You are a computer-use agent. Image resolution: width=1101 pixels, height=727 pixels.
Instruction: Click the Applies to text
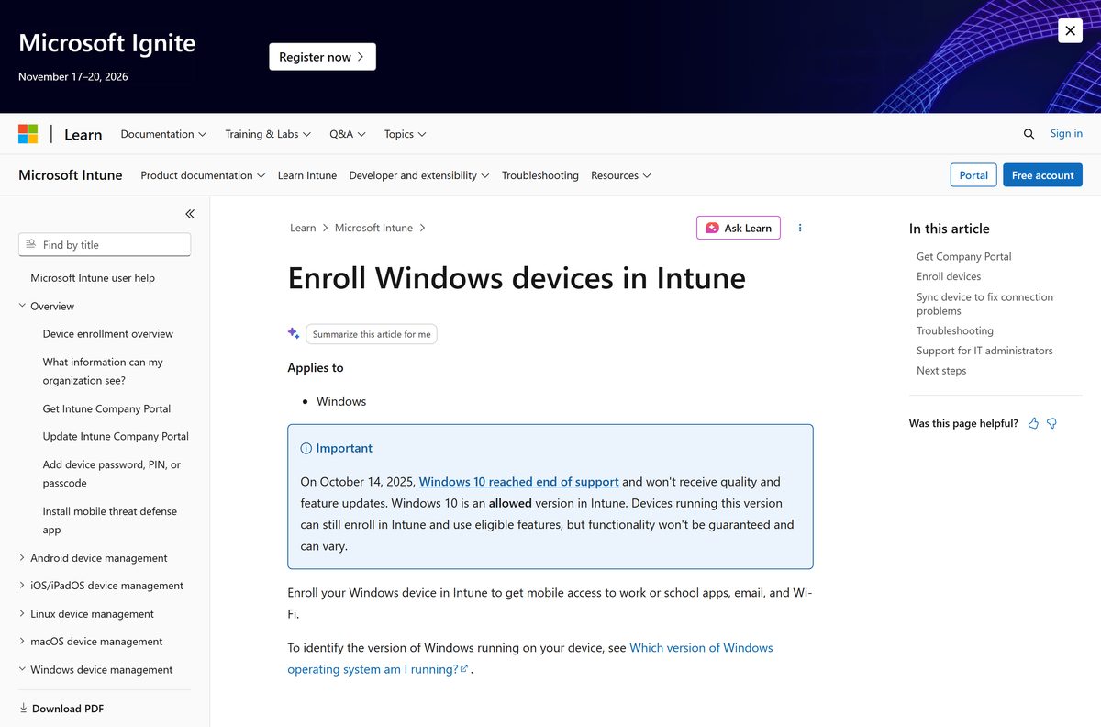coord(316,367)
